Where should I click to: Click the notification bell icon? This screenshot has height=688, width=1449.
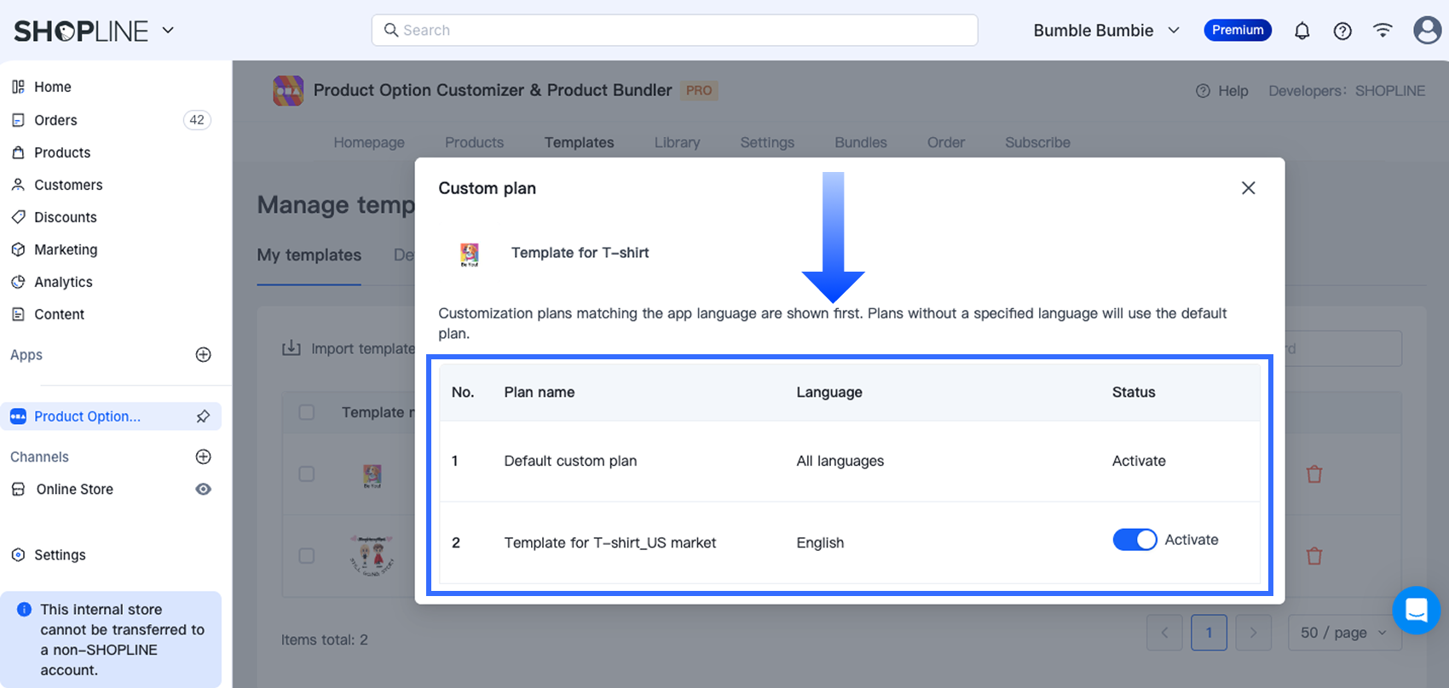click(1302, 32)
